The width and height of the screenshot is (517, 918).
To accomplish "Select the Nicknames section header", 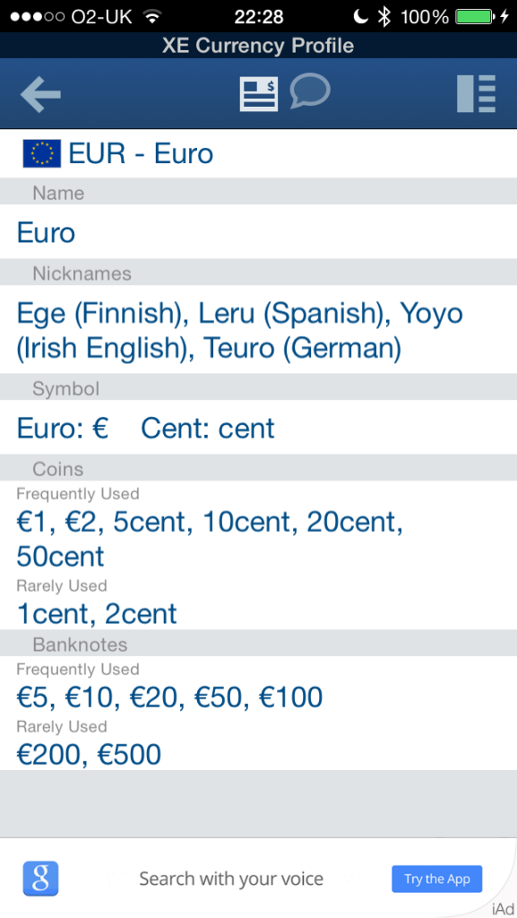I will 258,273.
